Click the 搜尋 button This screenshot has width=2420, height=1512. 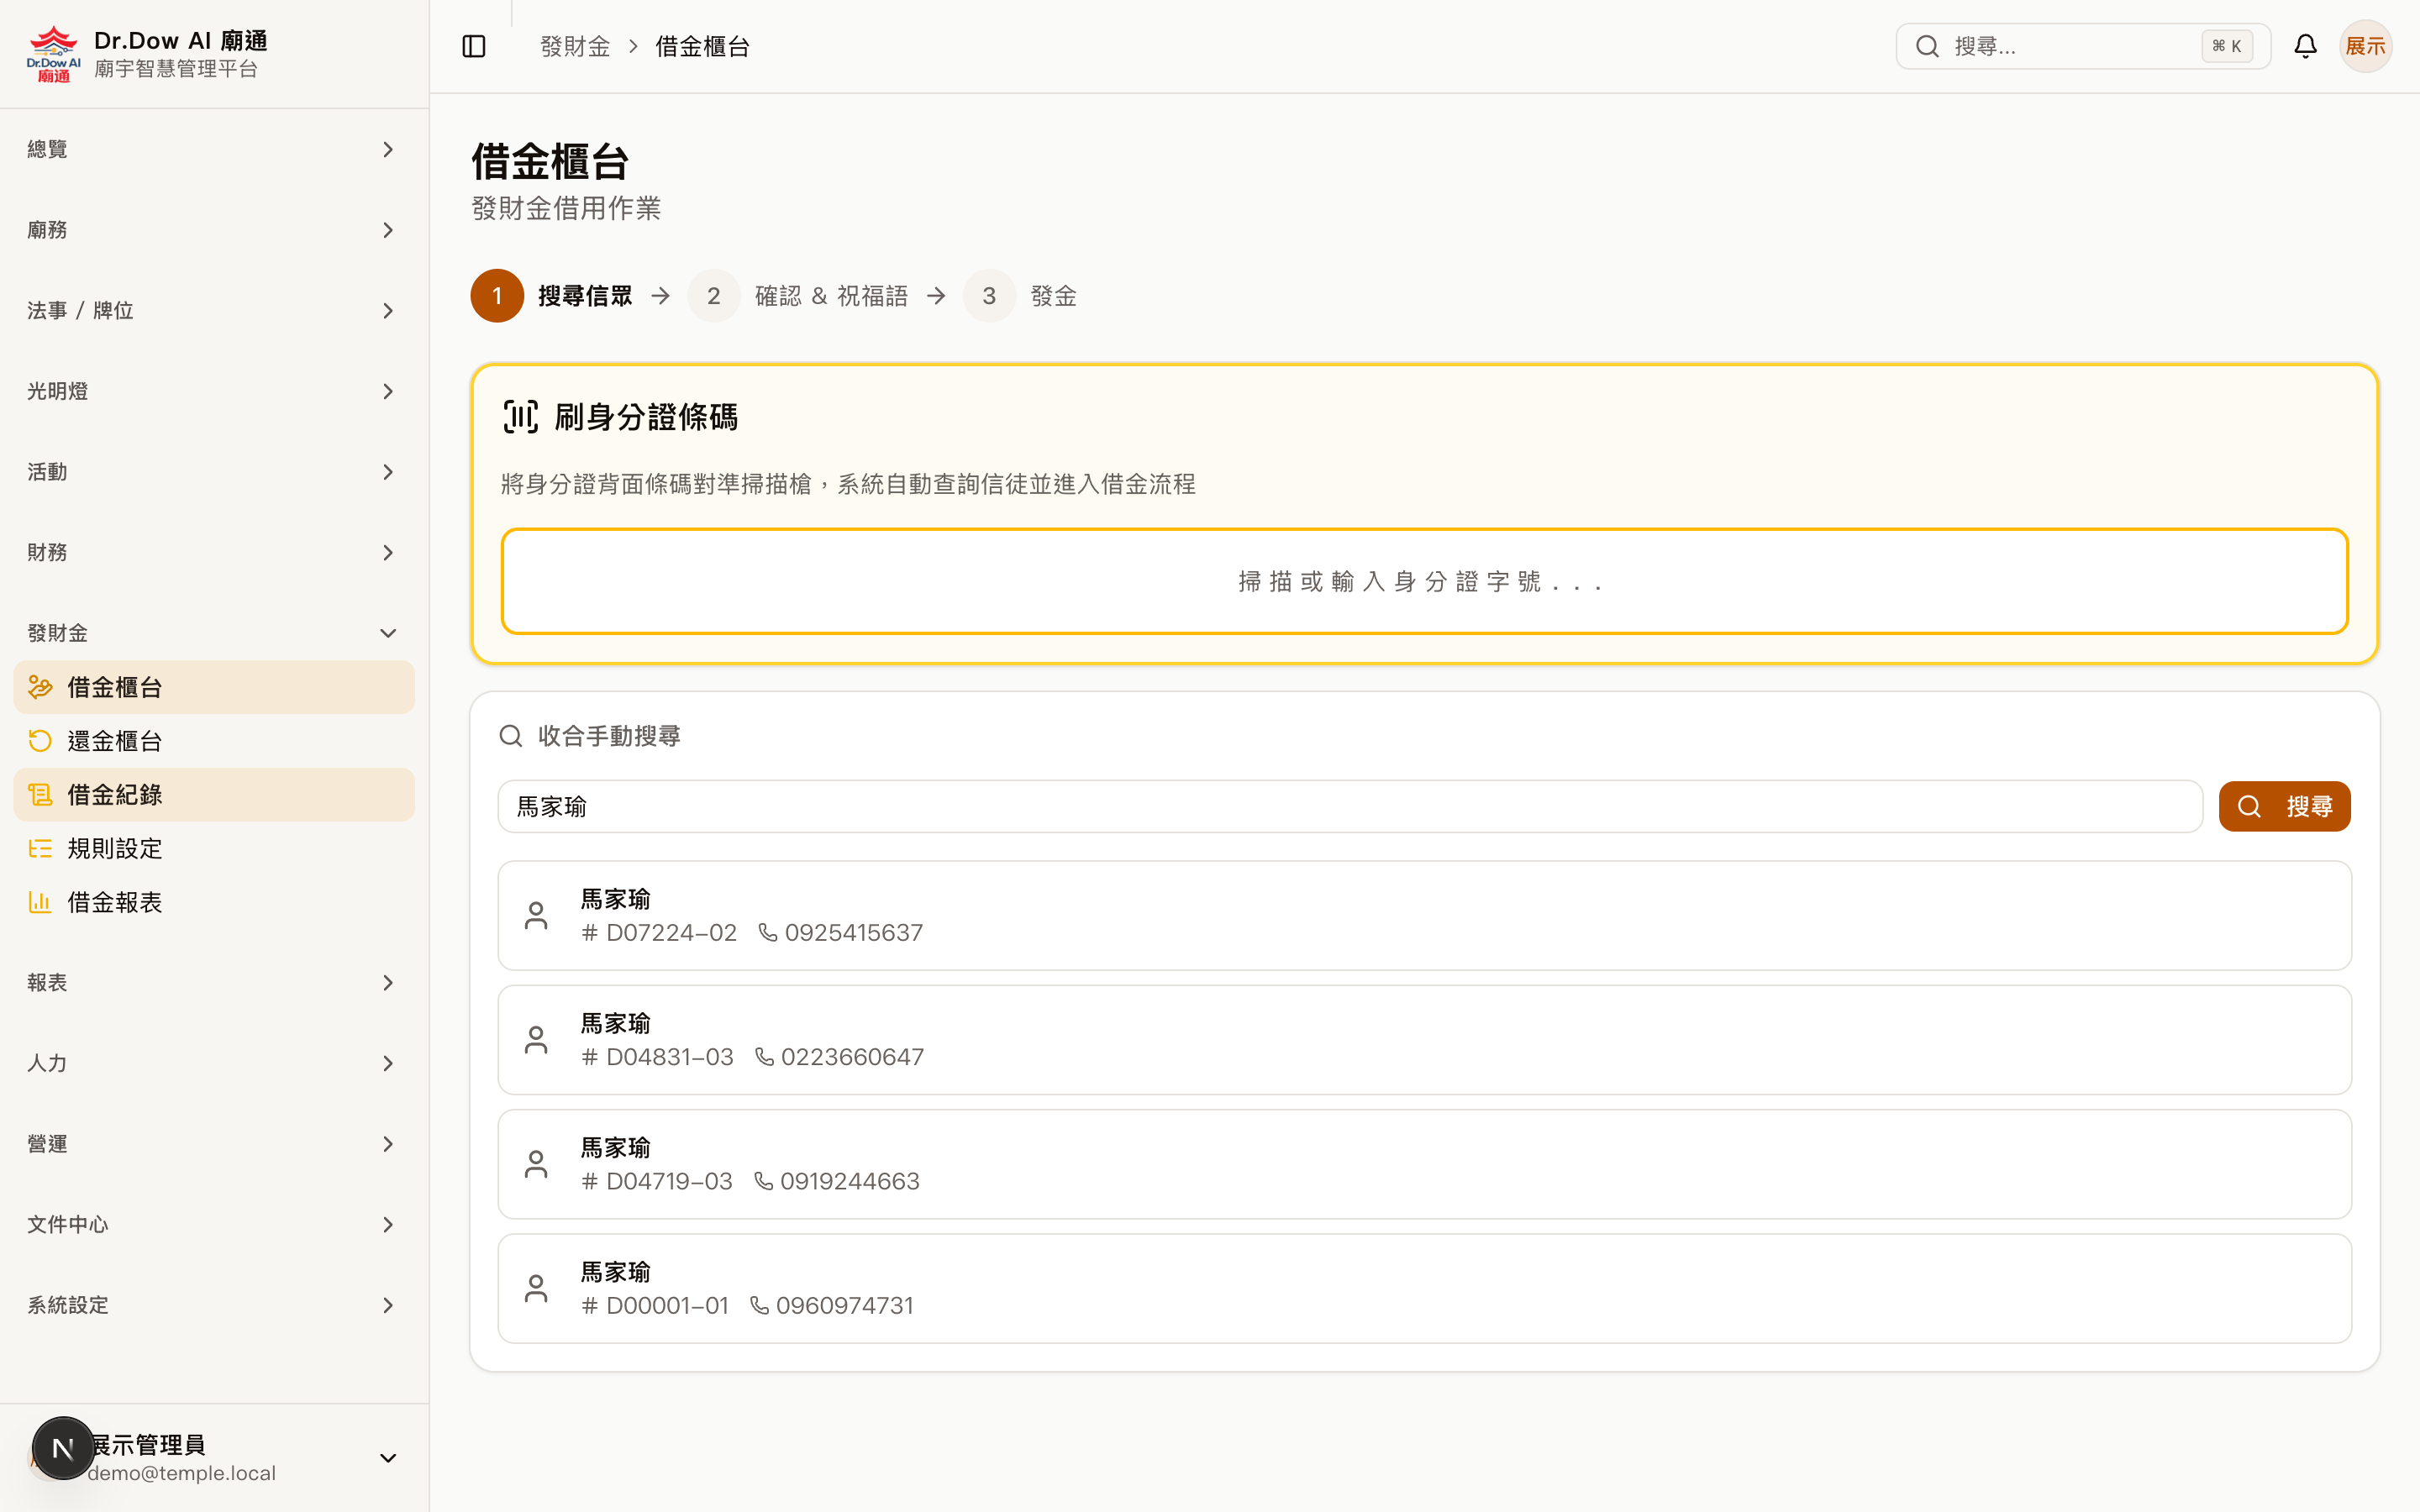[x=2284, y=806]
